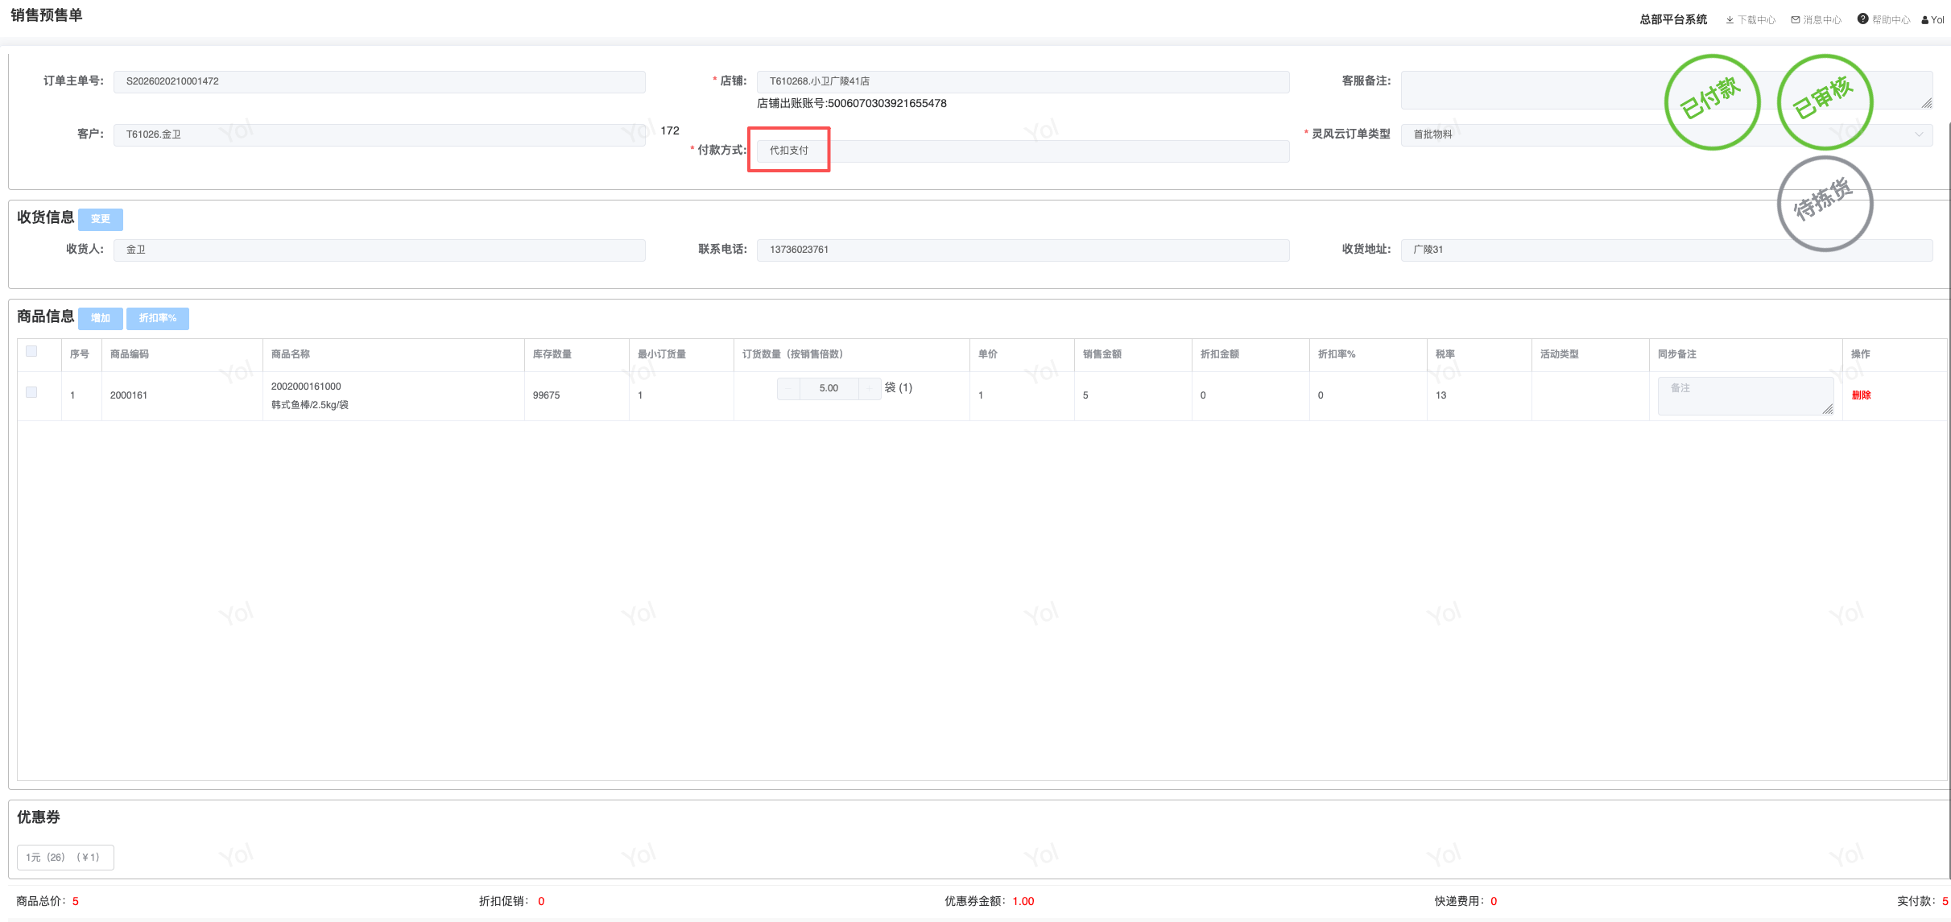The image size is (1951, 922).
Task: Click the 待拣货 grey status stamp
Action: click(1825, 203)
